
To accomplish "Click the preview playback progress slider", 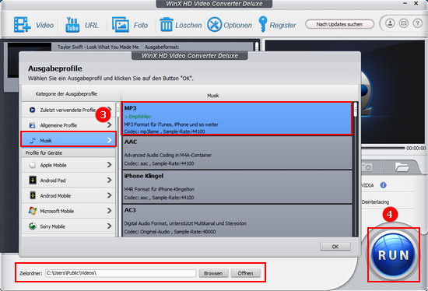I will (383, 148).
